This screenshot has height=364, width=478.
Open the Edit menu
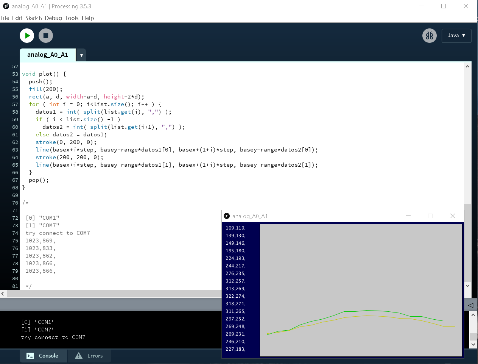pos(17,18)
